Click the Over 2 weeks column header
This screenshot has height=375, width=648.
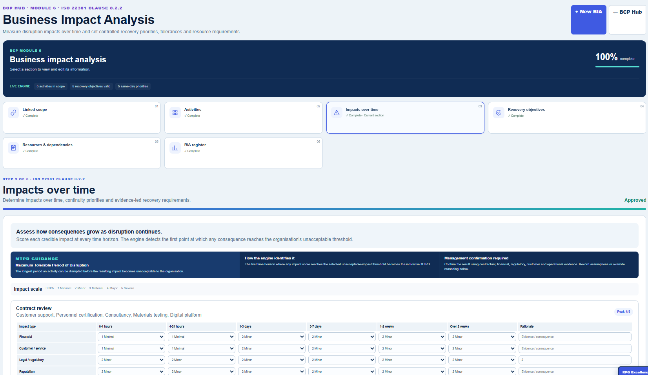(x=482, y=326)
